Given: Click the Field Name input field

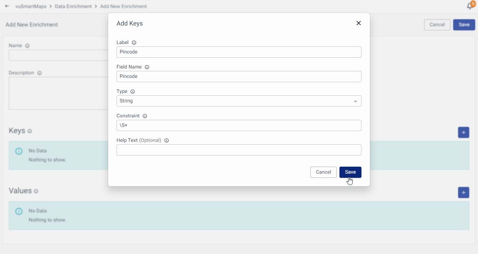Looking at the screenshot, I should pyautogui.click(x=239, y=77).
